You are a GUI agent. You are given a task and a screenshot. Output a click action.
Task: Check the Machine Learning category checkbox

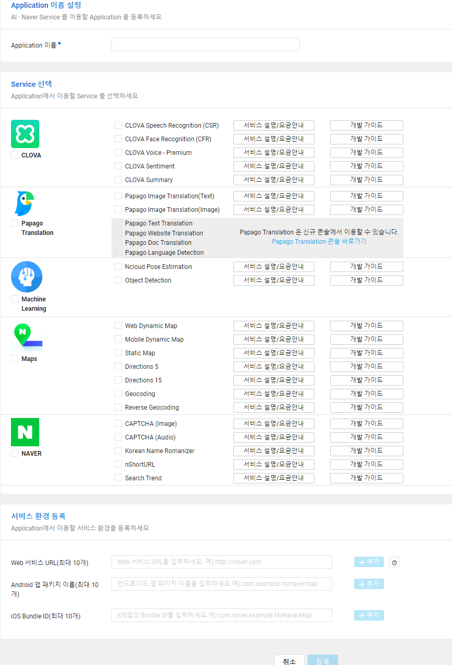tap(15, 299)
